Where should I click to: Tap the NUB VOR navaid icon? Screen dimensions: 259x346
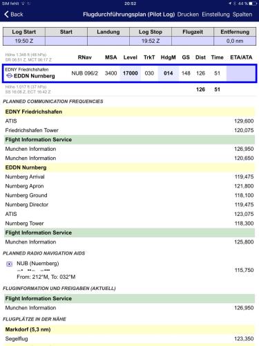pos(9,264)
